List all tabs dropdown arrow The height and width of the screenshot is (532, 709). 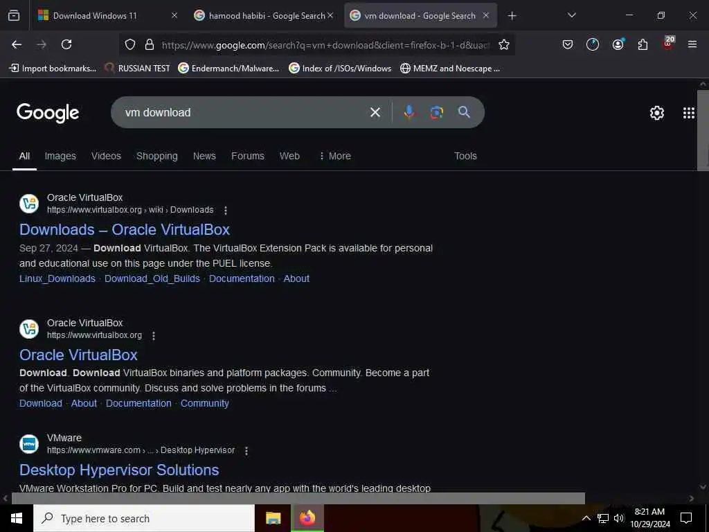pyautogui.click(x=571, y=15)
